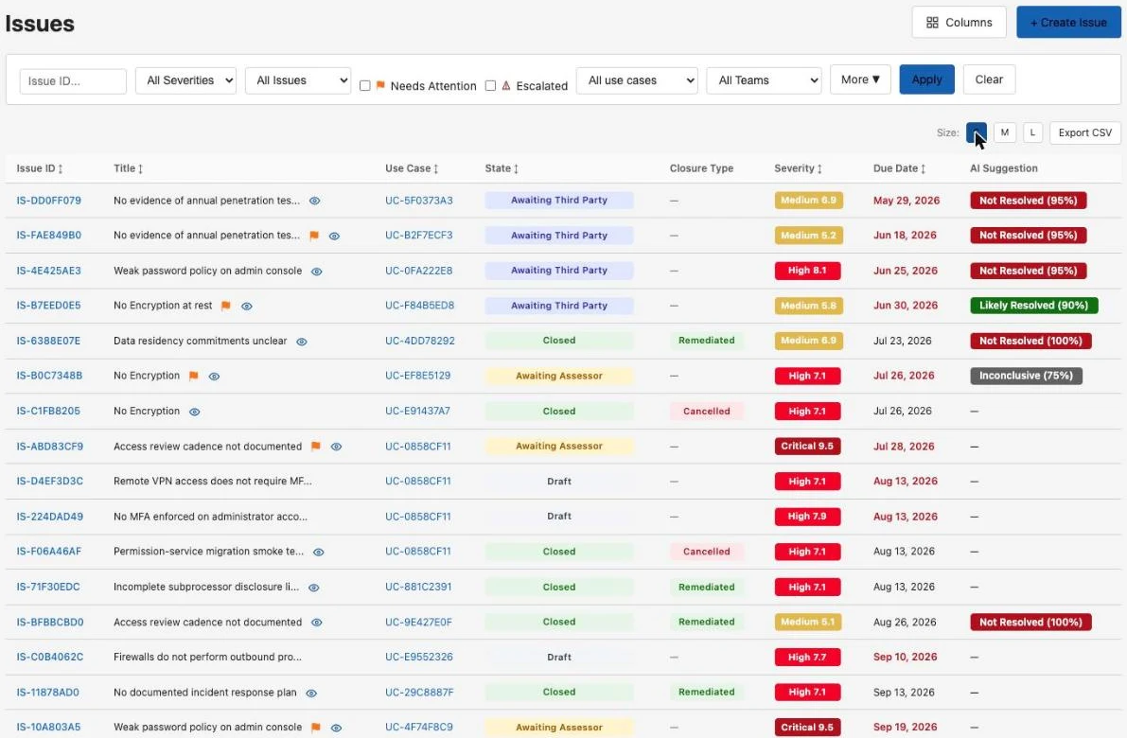Click title 'No documented incident response plan'
Screen dimensions: 1127x738
[204, 692]
